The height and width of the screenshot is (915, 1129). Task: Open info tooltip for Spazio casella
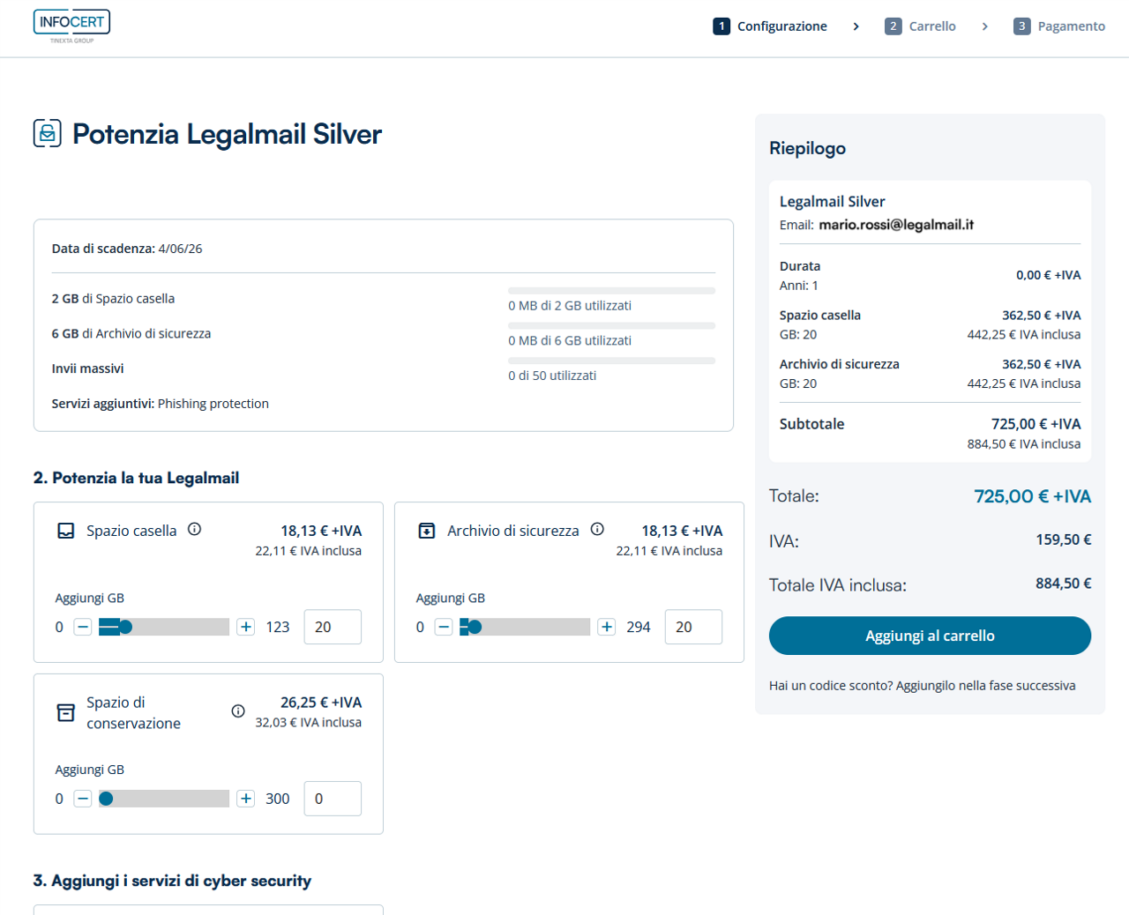pyautogui.click(x=195, y=529)
